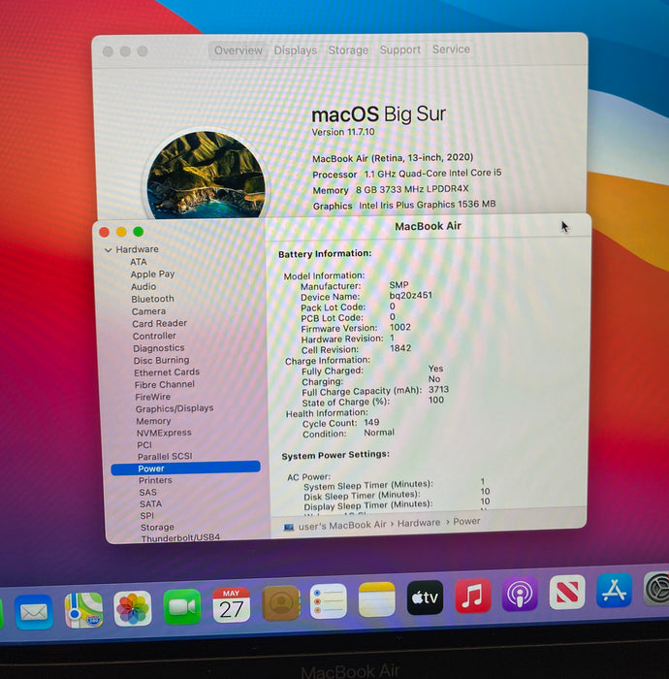The image size is (669, 679).
Task: Select Controller in the sidebar
Action: pos(154,336)
